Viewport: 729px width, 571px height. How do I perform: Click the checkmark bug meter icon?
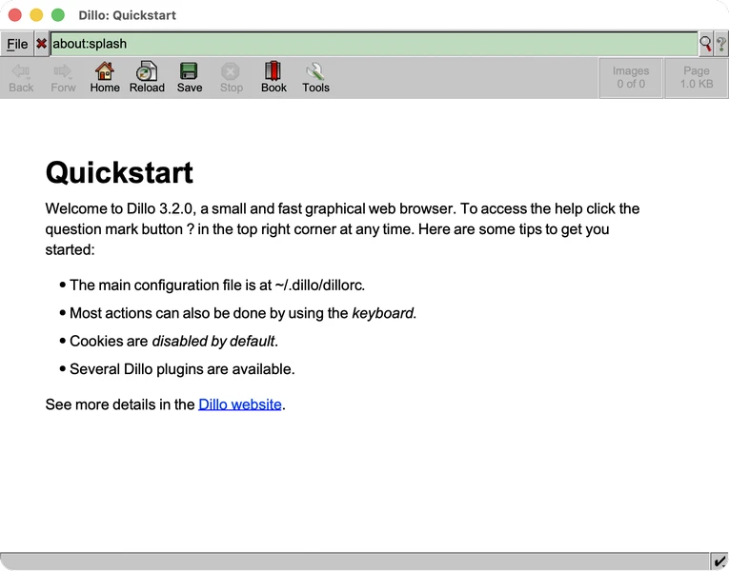[x=719, y=561]
